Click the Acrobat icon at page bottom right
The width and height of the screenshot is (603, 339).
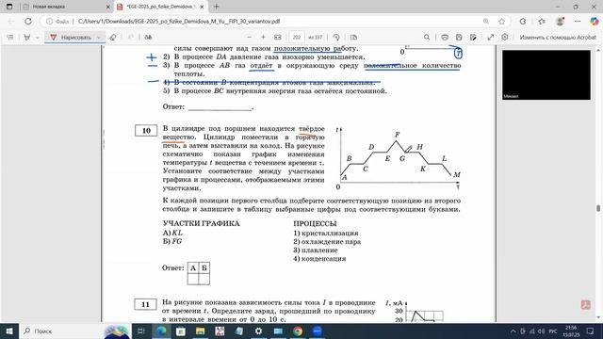tap(586, 305)
